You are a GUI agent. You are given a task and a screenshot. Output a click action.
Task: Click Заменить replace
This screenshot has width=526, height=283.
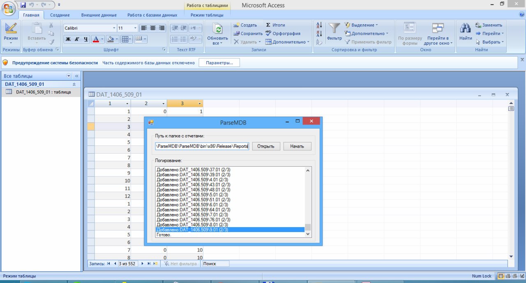[489, 25]
